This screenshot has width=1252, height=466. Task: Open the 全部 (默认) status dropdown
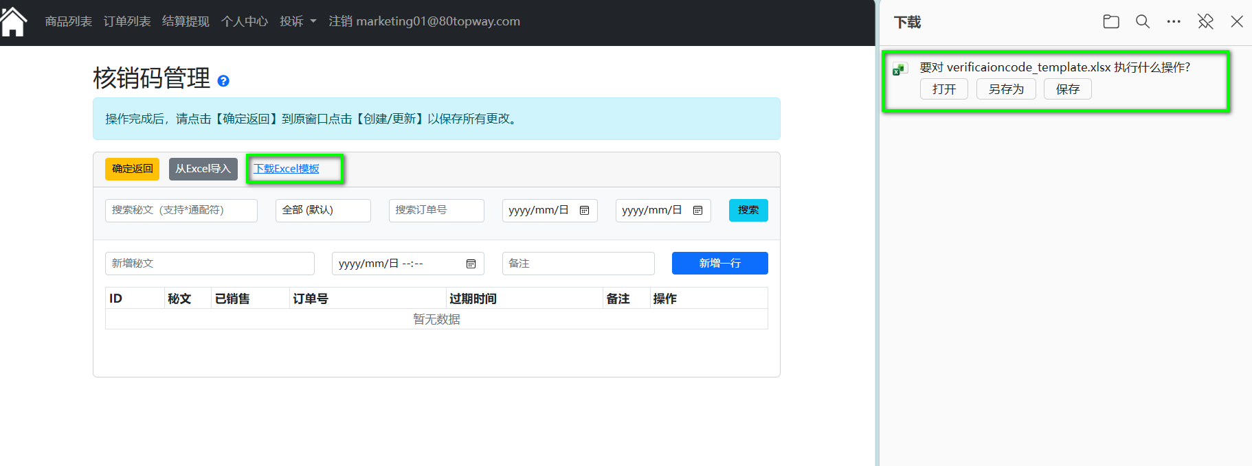tap(323, 211)
